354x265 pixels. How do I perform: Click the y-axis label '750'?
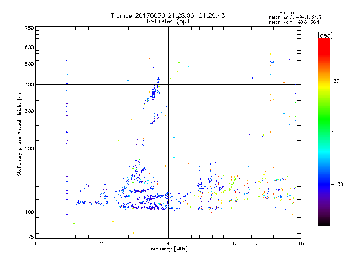(29, 28)
